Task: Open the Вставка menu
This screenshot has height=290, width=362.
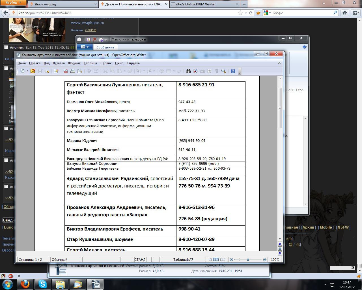Action: pyautogui.click(x=59, y=63)
